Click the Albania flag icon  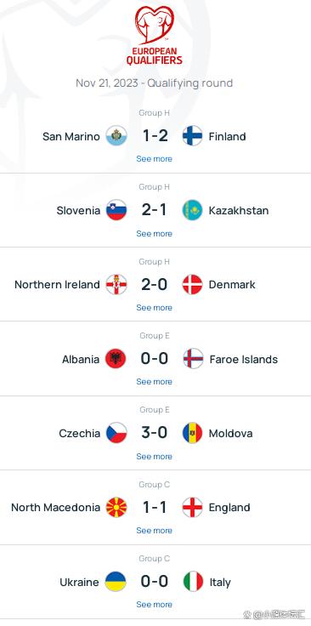point(116,359)
